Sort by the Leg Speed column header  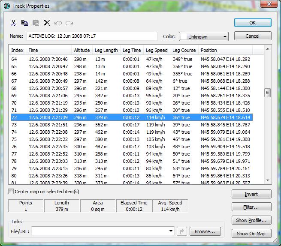click(157, 50)
